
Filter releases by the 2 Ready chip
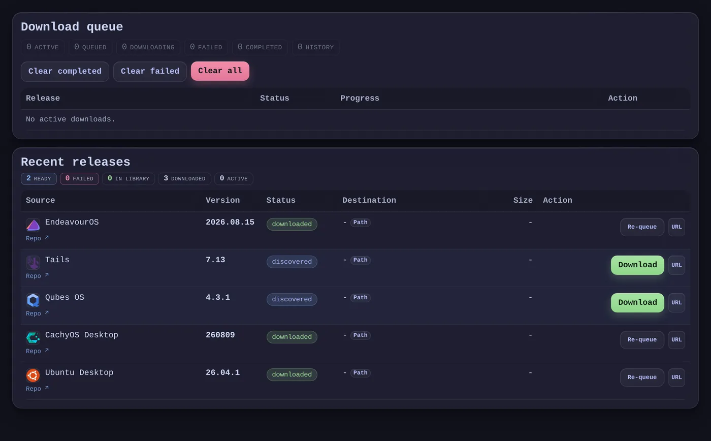[39, 179]
